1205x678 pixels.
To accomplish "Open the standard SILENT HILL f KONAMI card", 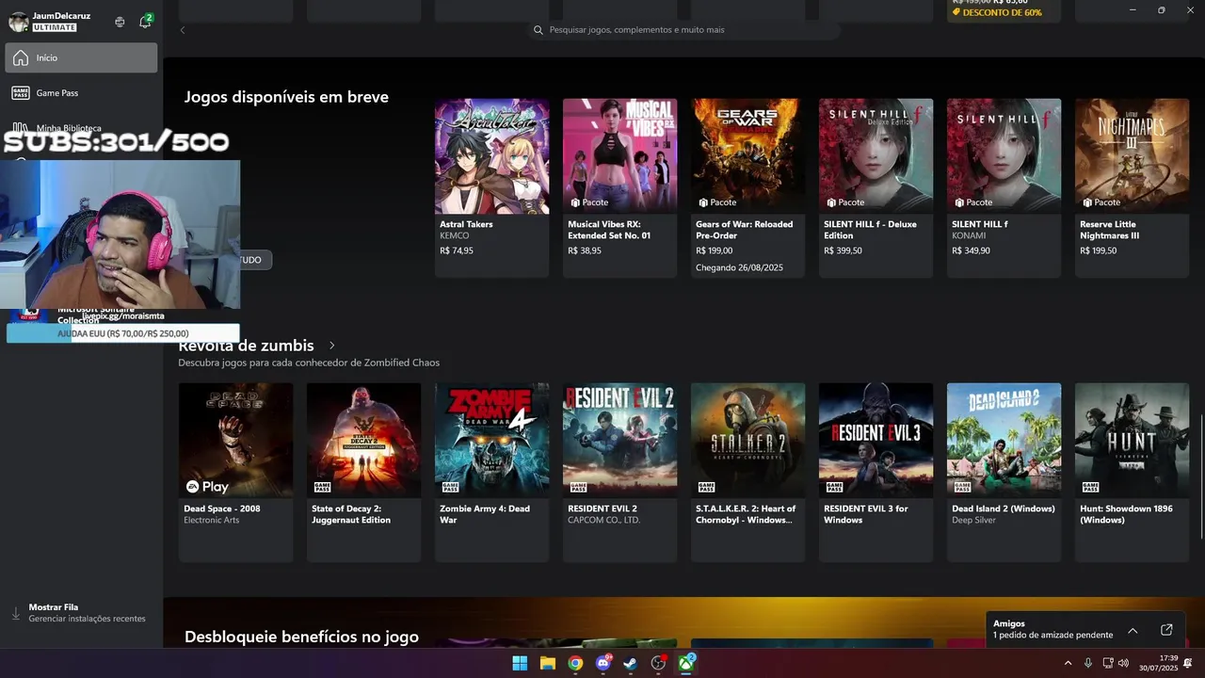I will pos(1004,187).
